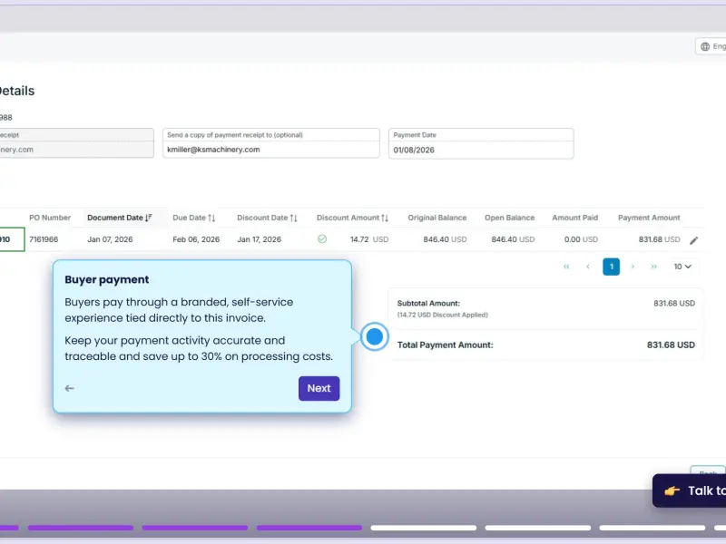Go back using the tooltip left arrow
Viewport: 726px width, 544px height.
pos(70,388)
